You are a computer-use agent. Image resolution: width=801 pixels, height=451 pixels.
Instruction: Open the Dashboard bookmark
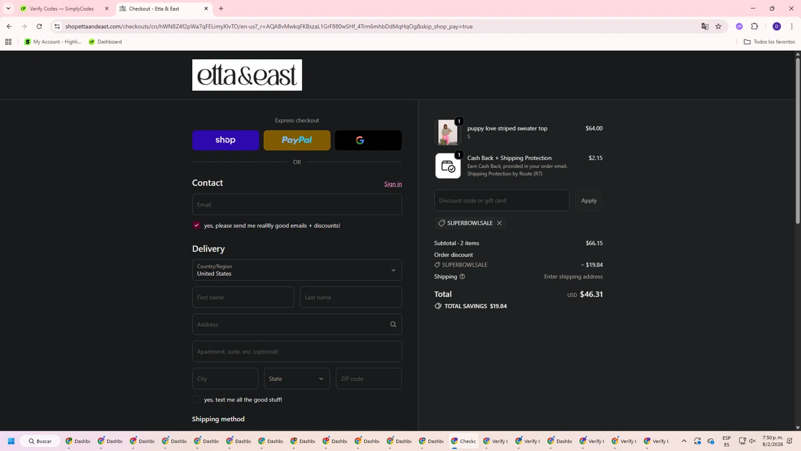[x=105, y=42]
